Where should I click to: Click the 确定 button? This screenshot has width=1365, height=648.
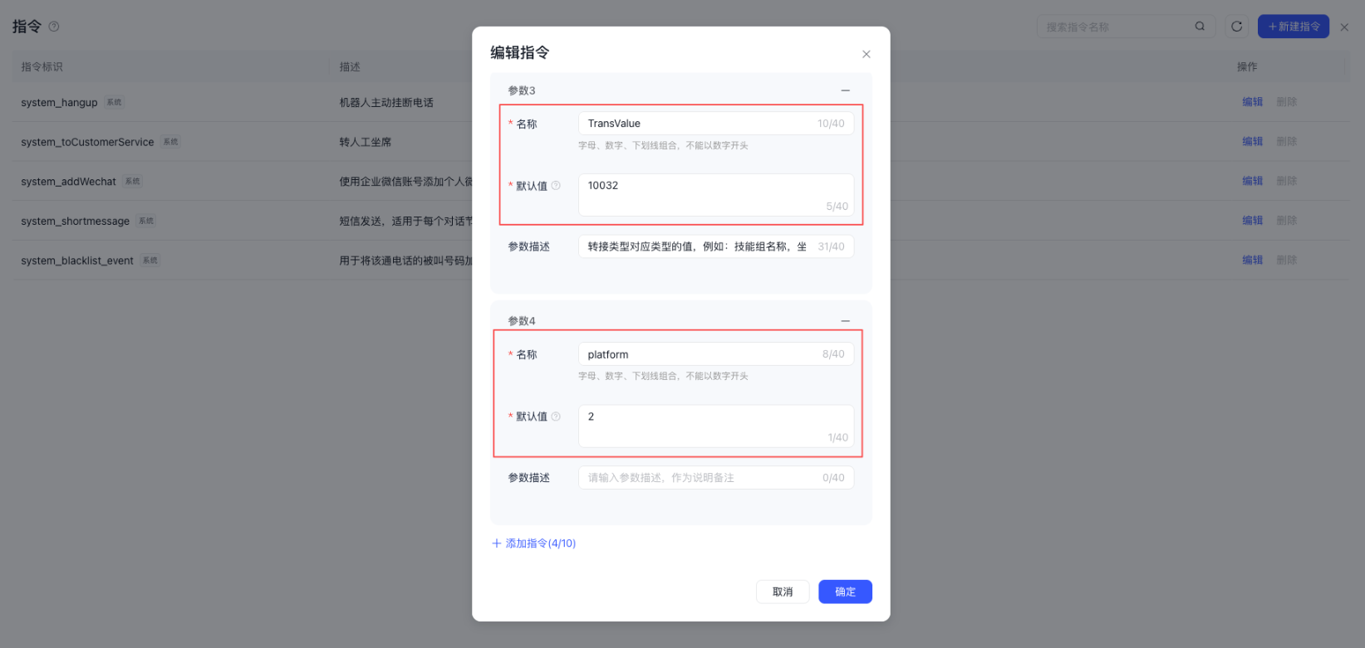(x=845, y=592)
